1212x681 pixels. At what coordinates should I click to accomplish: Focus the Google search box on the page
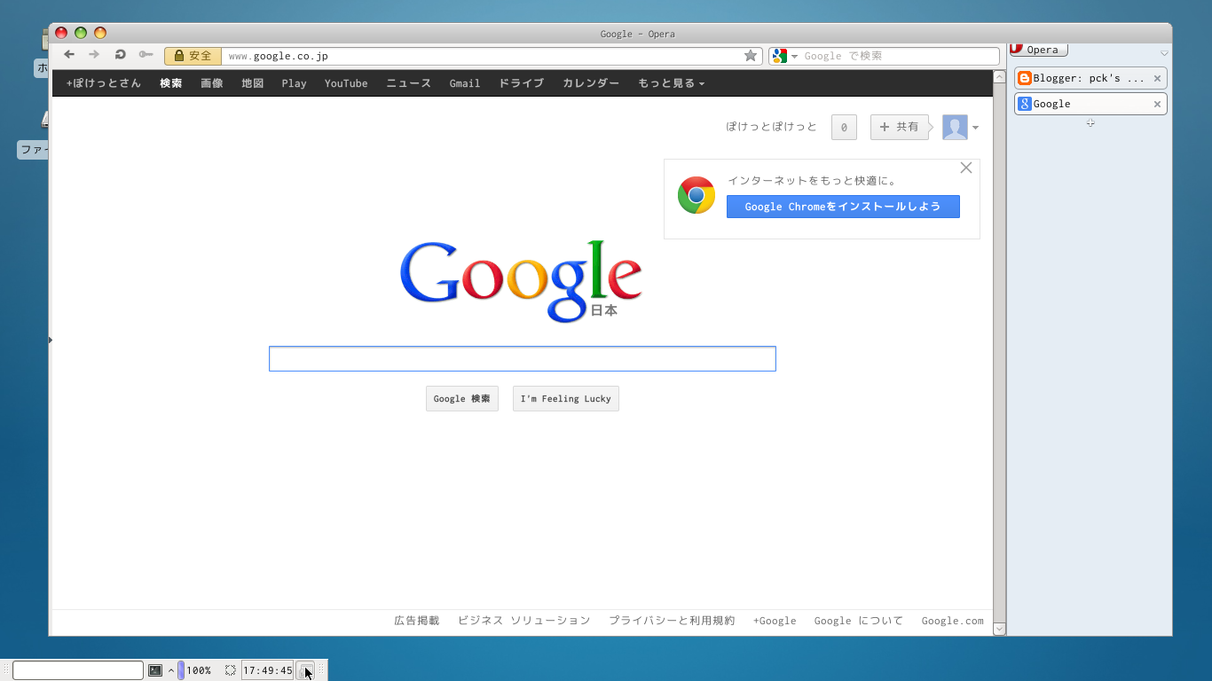click(523, 358)
